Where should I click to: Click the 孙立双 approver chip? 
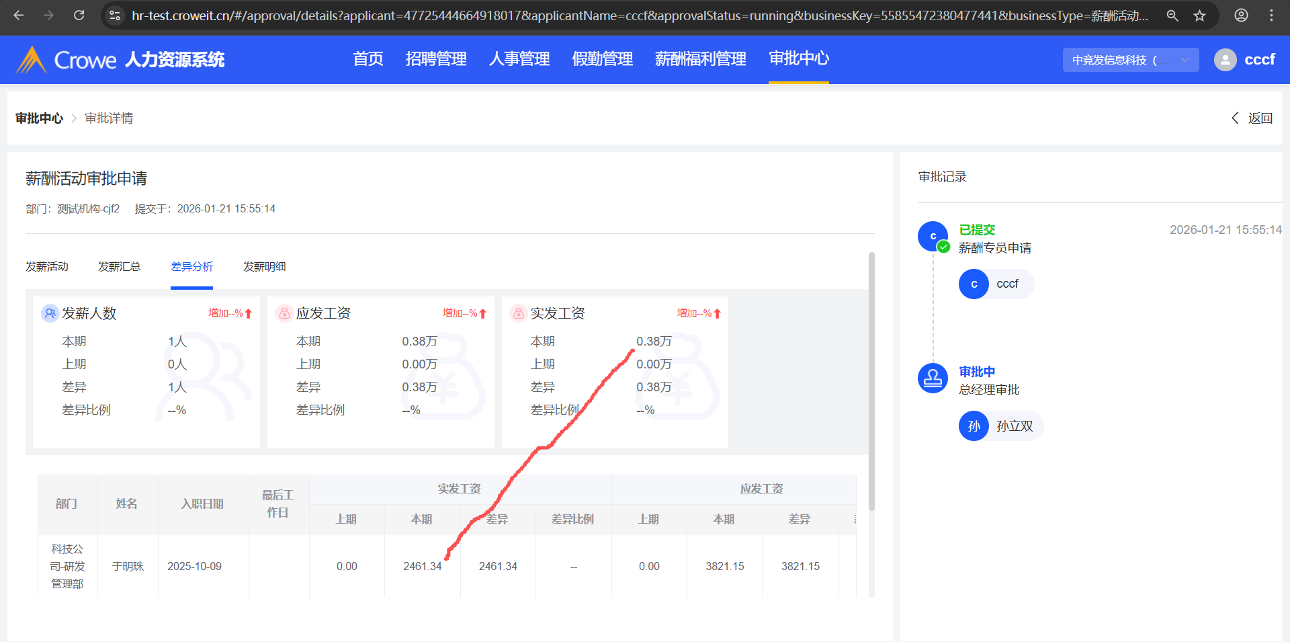[1000, 426]
